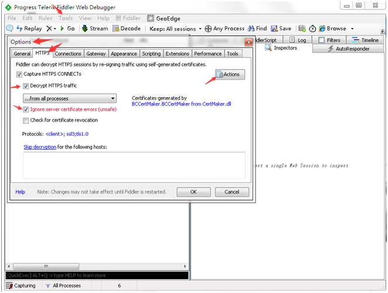Click the right scroll arrow of session list
The image size is (388, 293).
pyautogui.click(x=185, y=266)
